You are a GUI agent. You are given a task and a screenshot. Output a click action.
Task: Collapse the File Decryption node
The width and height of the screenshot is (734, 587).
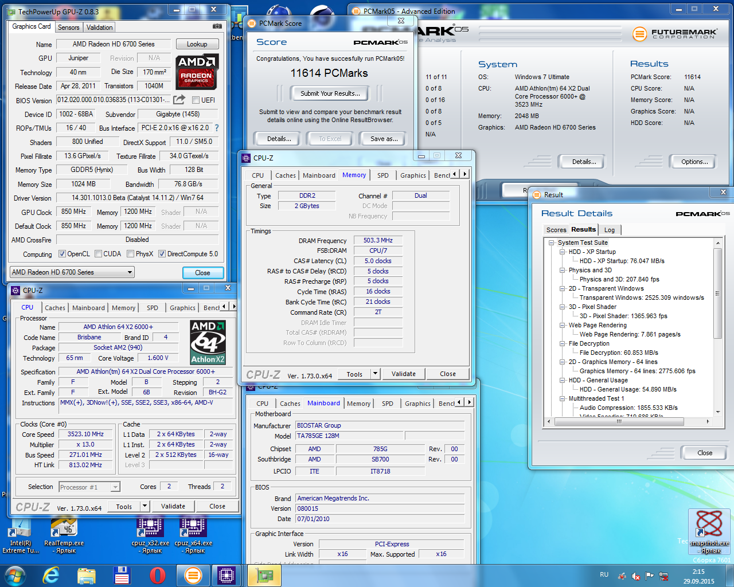pos(562,343)
